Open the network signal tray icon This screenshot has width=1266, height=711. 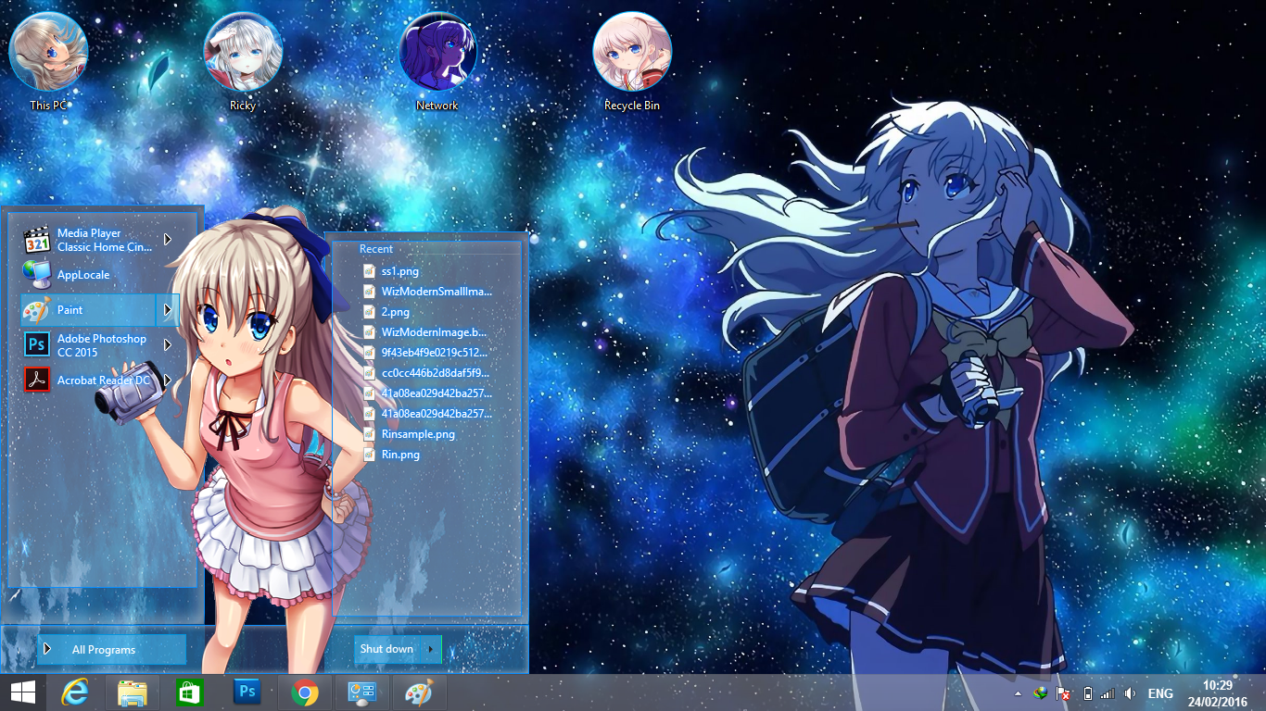click(1108, 693)
